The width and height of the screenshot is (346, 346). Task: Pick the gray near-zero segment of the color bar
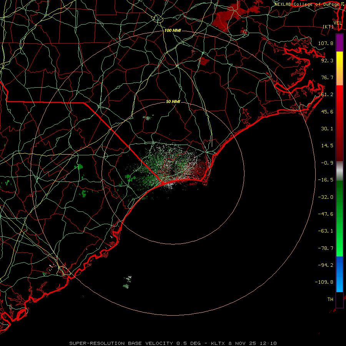coord(339,171)
